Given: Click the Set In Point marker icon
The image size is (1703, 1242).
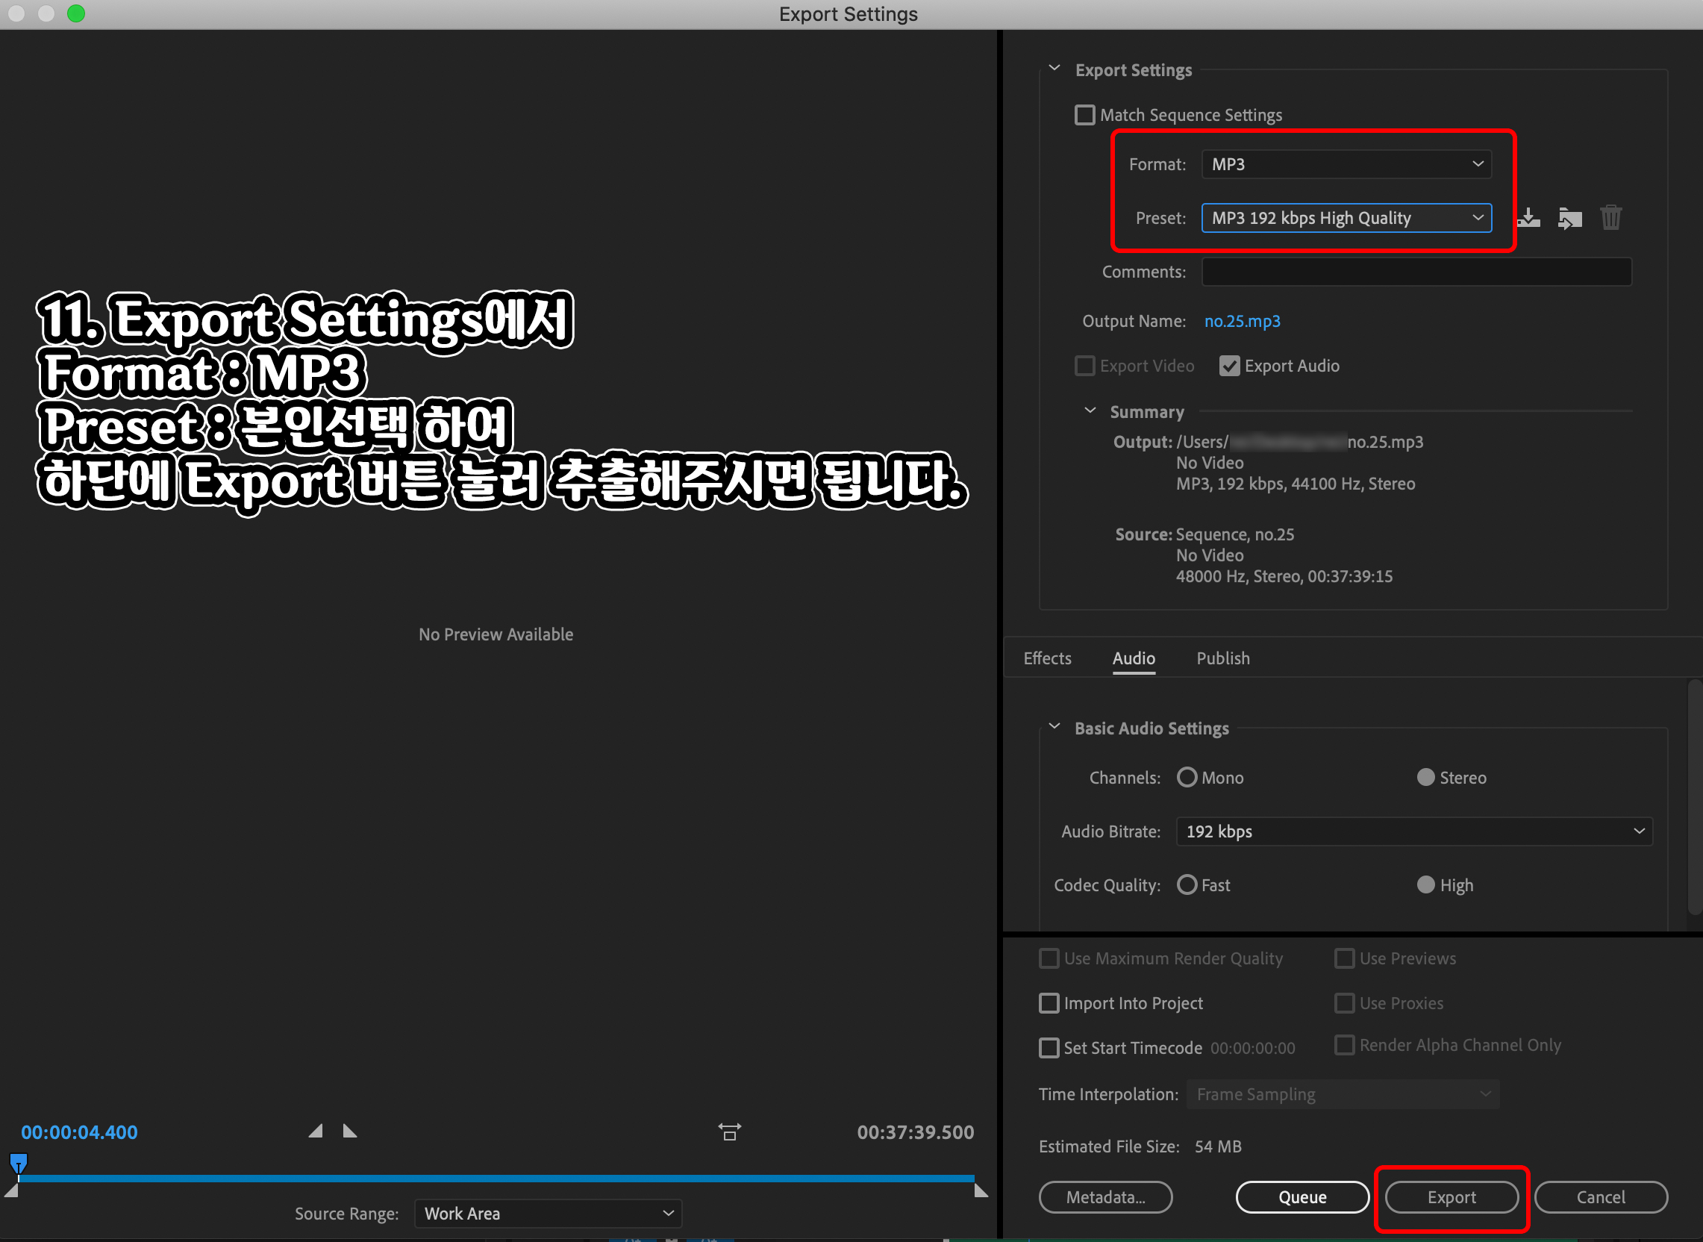Looking at the screenshot, I should pos(316,1131).
